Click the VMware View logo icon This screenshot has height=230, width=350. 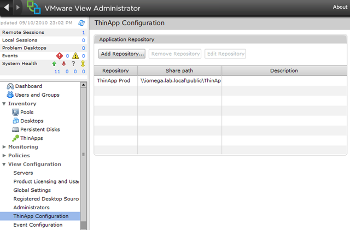click(34, 7)
